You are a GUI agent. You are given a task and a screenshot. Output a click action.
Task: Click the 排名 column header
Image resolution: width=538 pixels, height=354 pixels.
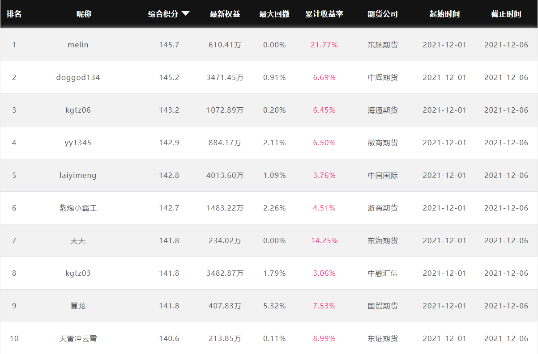(x=14, y=14)
